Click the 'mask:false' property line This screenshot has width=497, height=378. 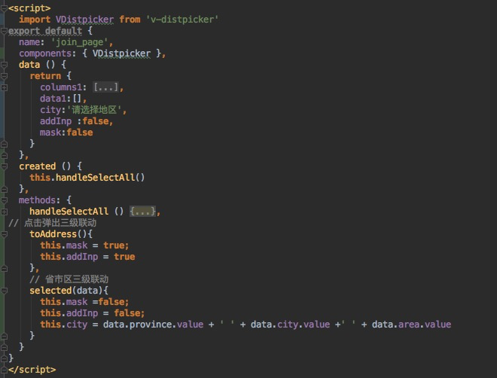tap(66, 133)
